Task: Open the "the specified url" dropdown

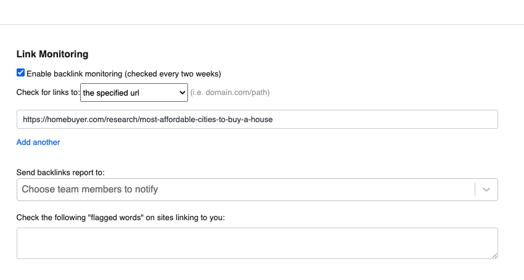Action: 133,93
